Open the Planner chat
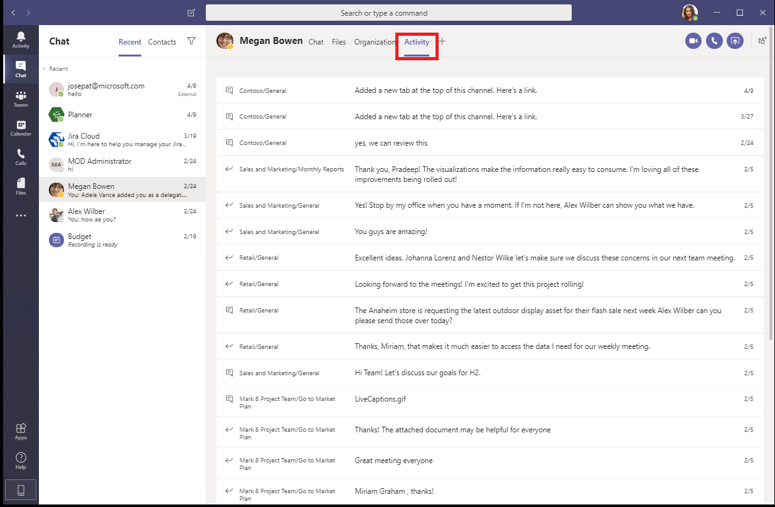775x507 pixels. click(x=122, y=115)
